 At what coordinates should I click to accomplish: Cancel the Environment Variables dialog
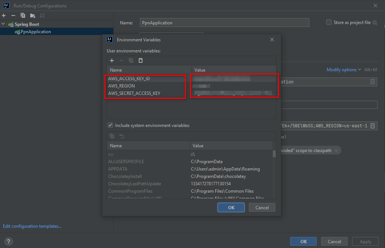click(x=262, y=207)
